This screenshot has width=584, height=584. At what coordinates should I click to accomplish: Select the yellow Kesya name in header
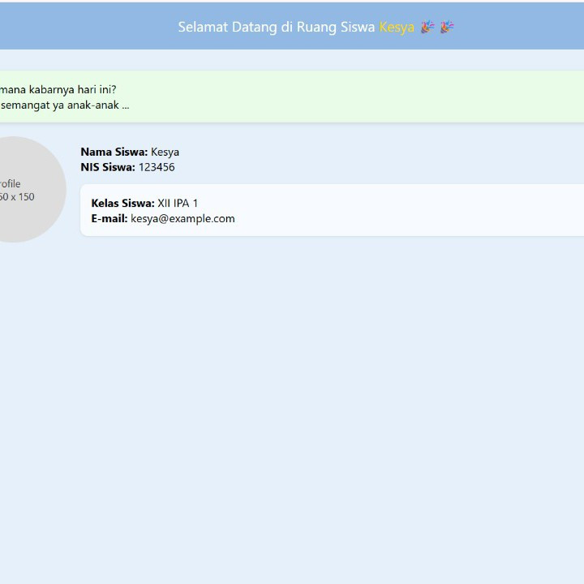point(397,27)
